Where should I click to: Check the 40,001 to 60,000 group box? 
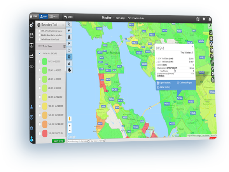pos(39,79)
